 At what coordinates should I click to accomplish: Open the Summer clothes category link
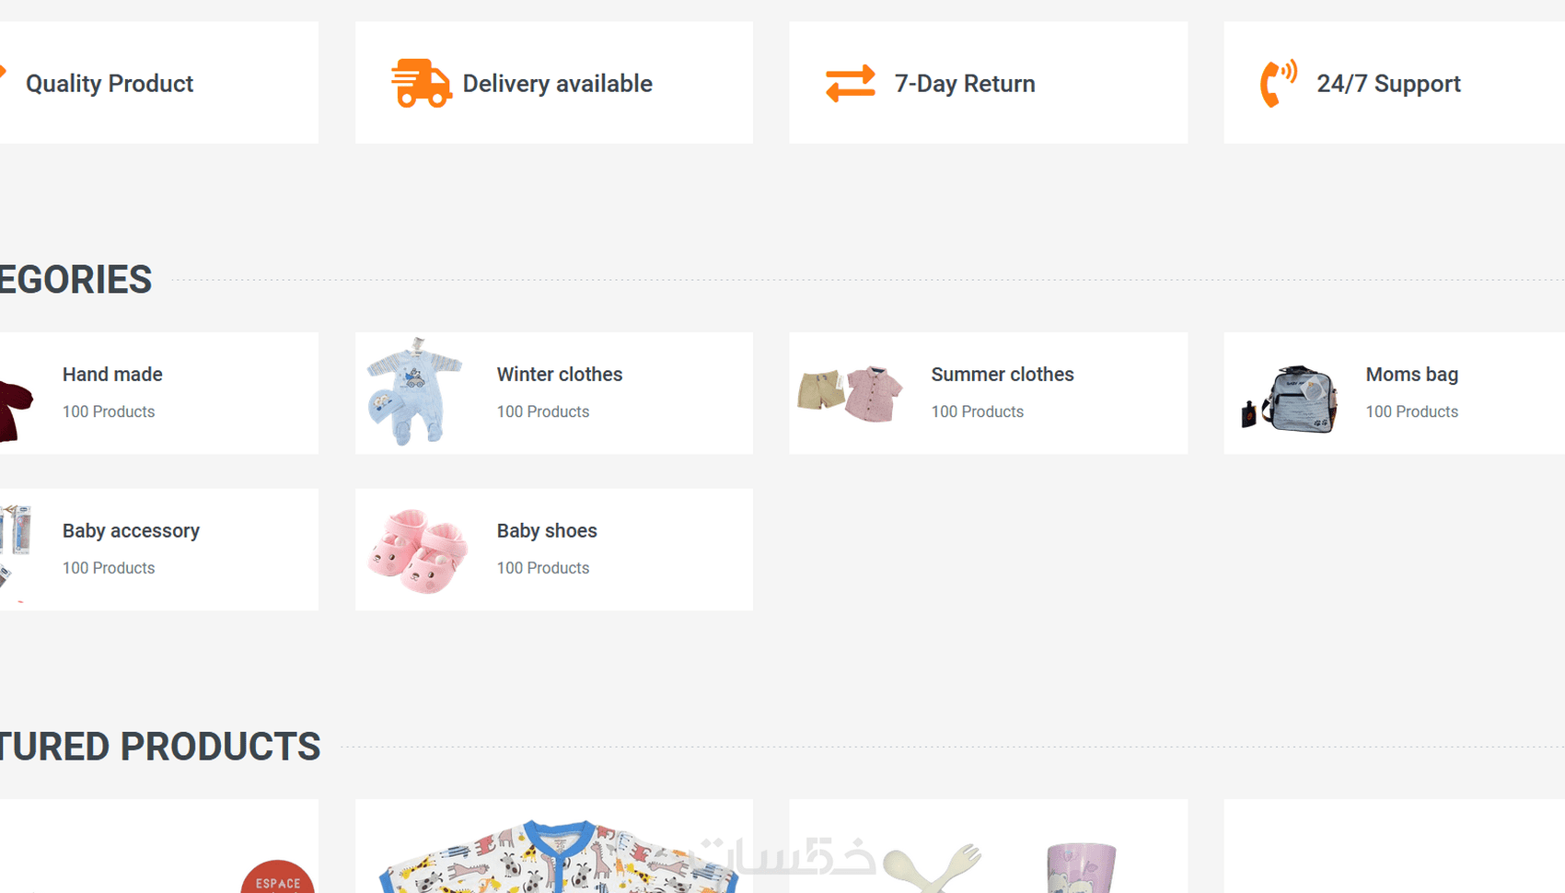(1003, 375)
